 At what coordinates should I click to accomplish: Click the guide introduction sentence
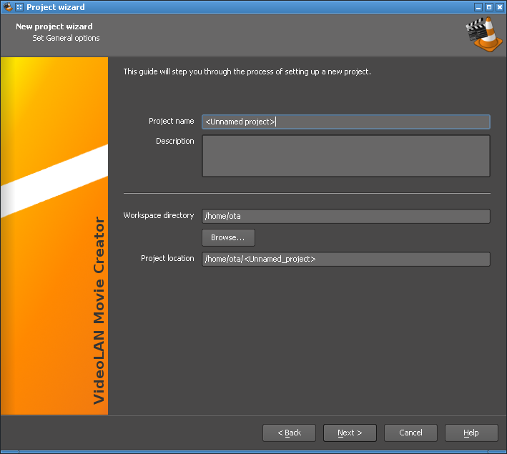(247, 71)
